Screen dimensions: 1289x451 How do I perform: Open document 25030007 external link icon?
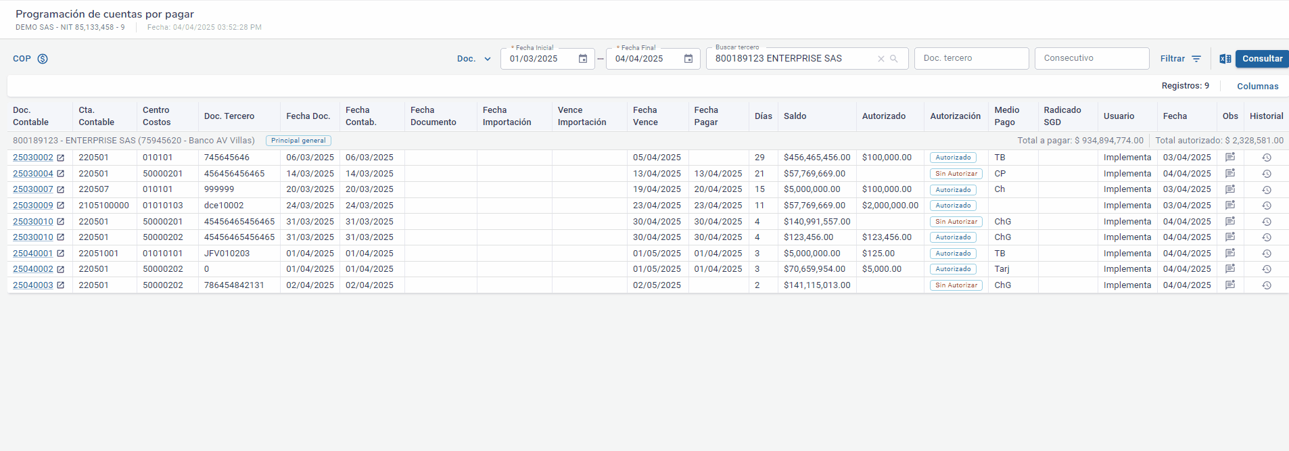tap(60, 189)
